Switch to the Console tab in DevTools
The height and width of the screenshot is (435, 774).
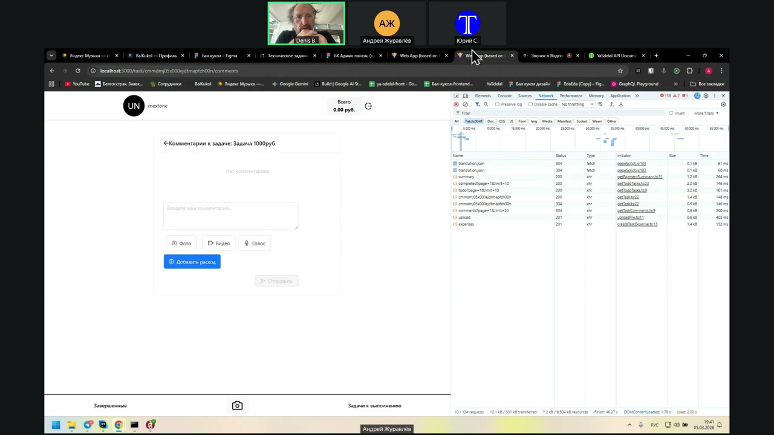pos(504,96)
